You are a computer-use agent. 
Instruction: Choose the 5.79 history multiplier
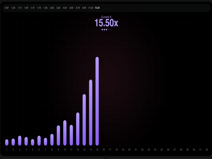point(78,8)
